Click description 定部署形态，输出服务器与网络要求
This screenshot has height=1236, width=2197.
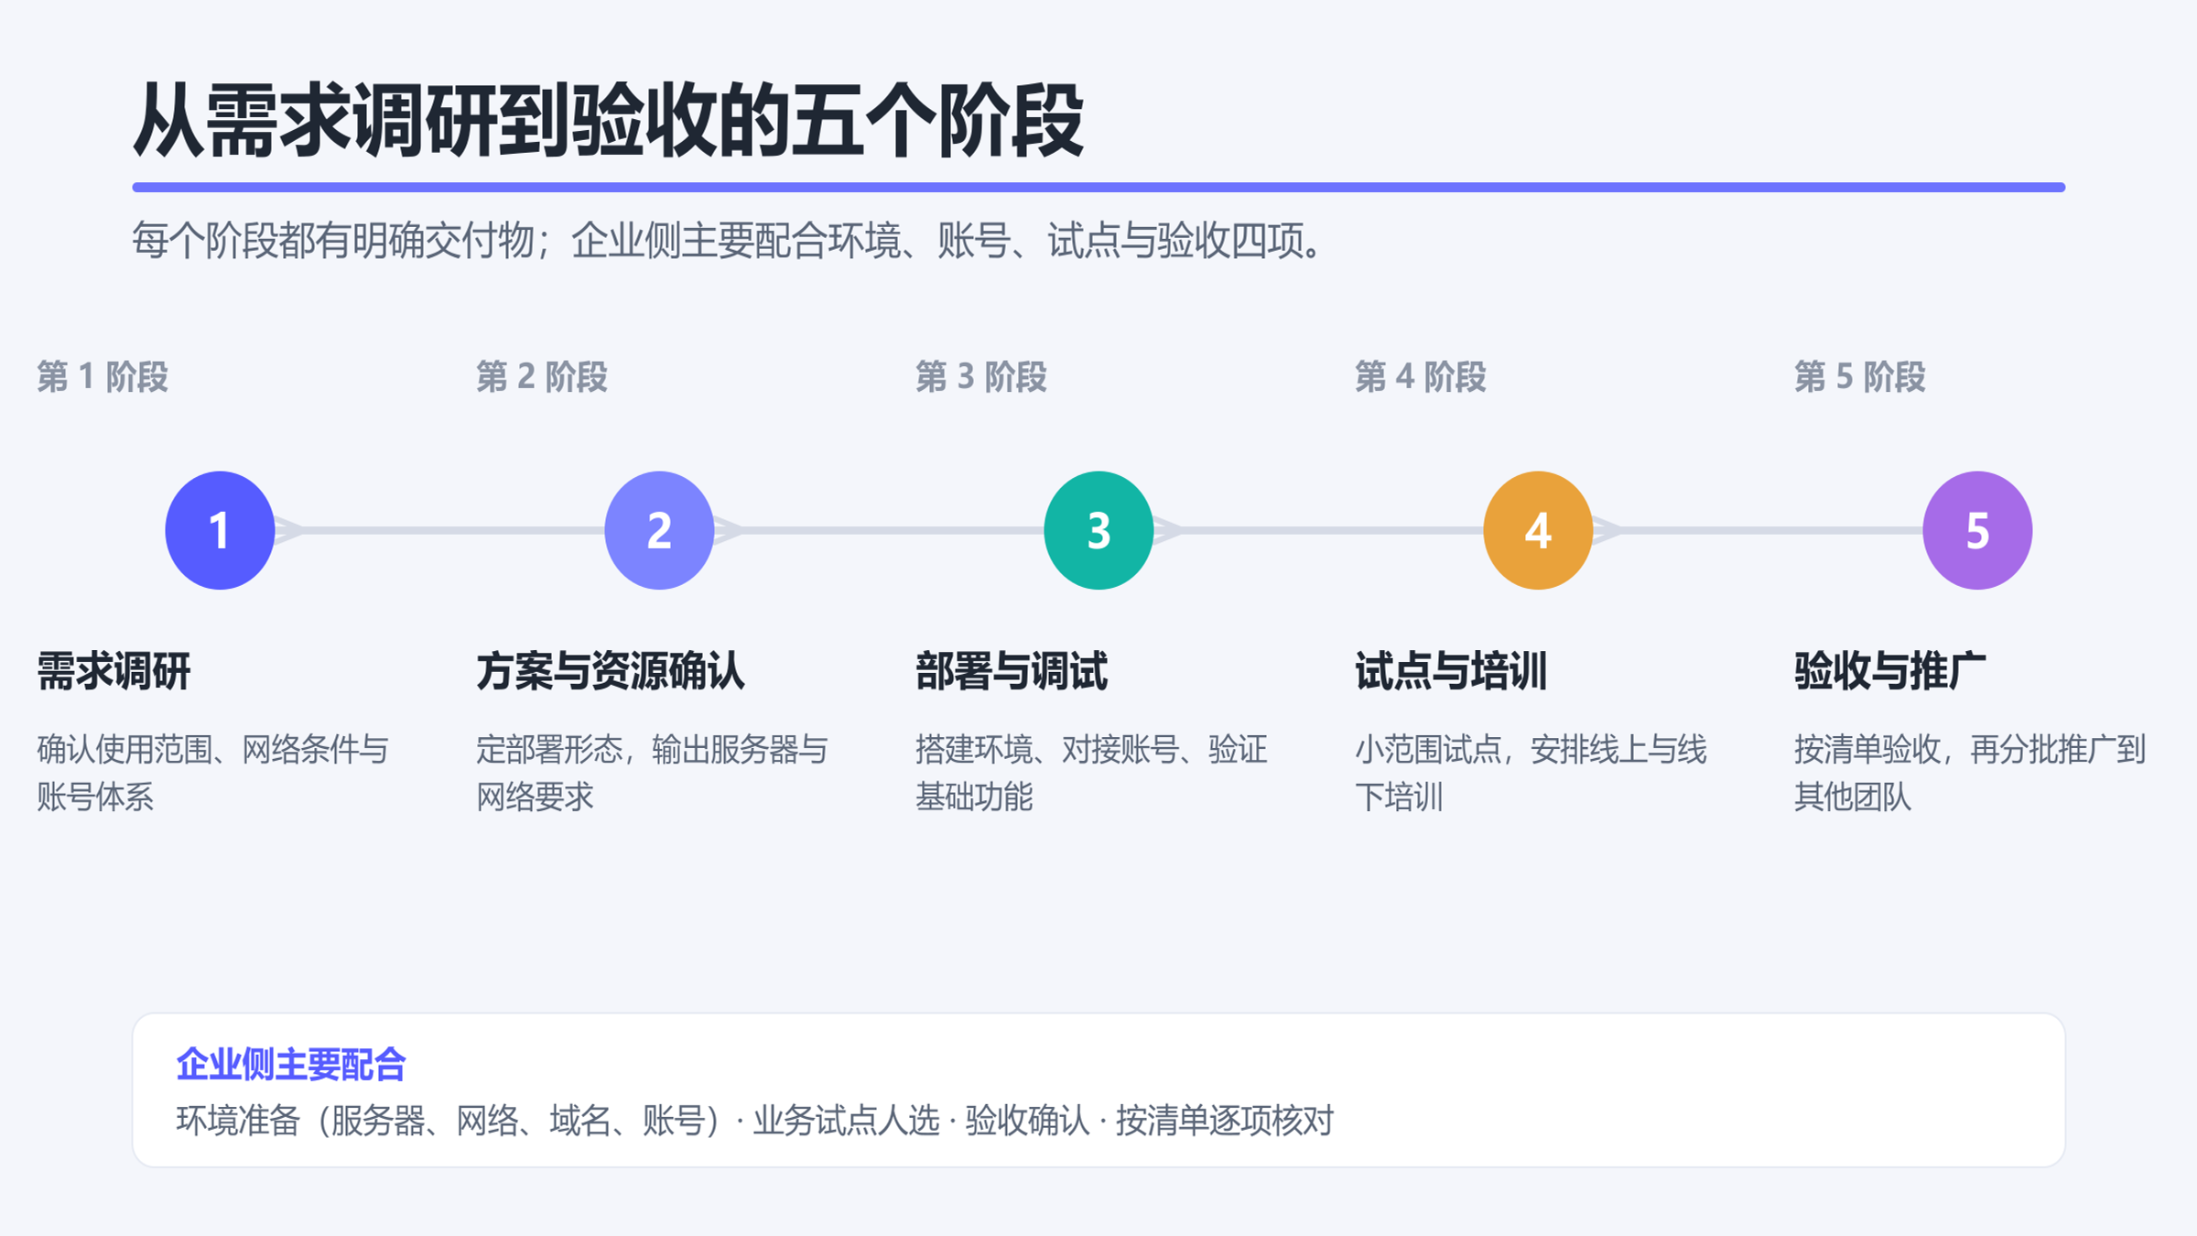click(653, 773)
